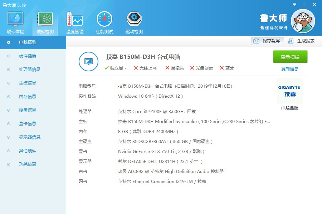The width and height of the screenshot is (322, 214).
Task: Open the 硬件体检 hardware checkup icon
Action: pyautogui.click(x=15, y=21)
